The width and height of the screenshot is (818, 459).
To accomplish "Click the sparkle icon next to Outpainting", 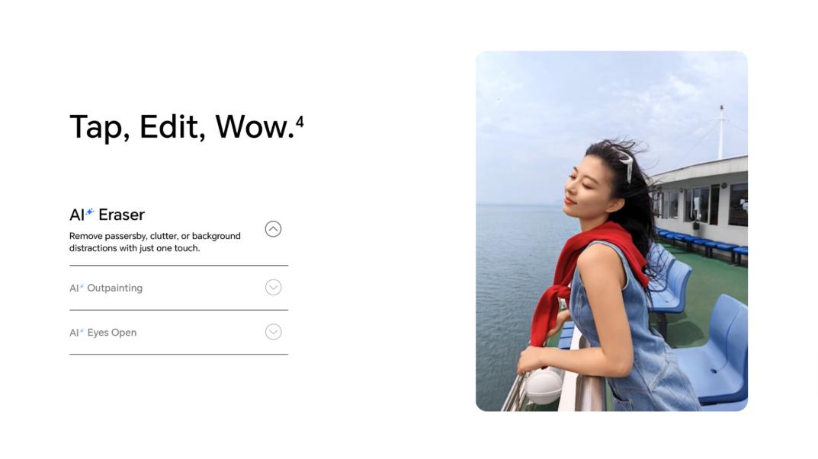I will [x=82, y=286].
